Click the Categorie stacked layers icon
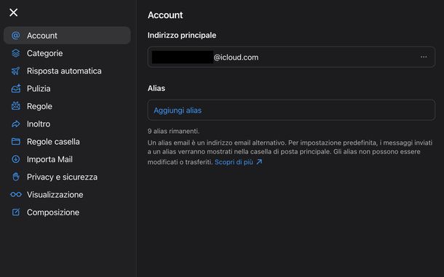Screen dimensions: 444x277 click(x=16, y=53)
